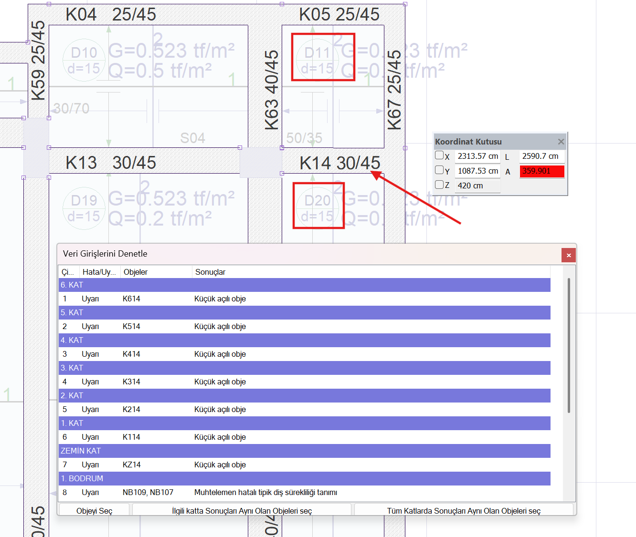Click the K59 25/45 vertical beam label
Screen dimensions: 636x537
pyautogui.click(x=38, y=61)
